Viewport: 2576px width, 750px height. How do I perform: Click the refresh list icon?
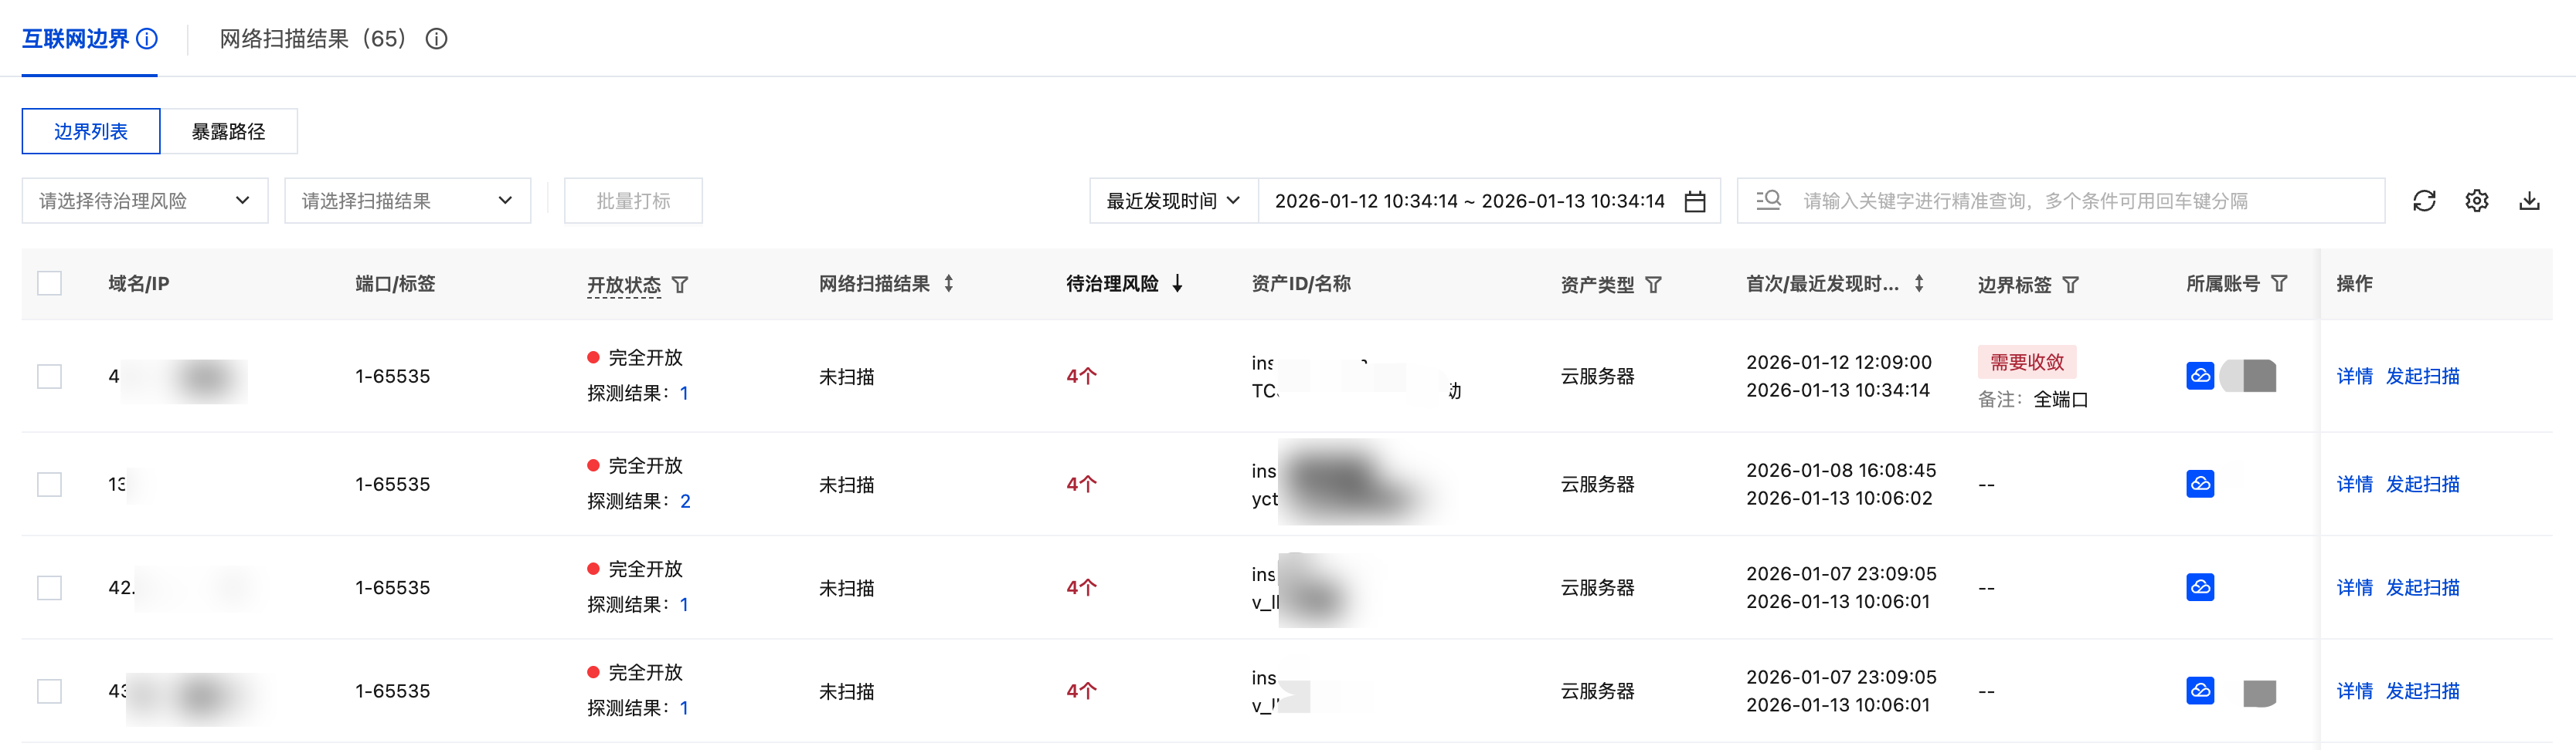coord(2424,201)
